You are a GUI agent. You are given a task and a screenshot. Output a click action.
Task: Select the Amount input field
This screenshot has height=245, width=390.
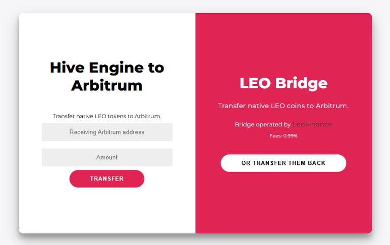107,157
